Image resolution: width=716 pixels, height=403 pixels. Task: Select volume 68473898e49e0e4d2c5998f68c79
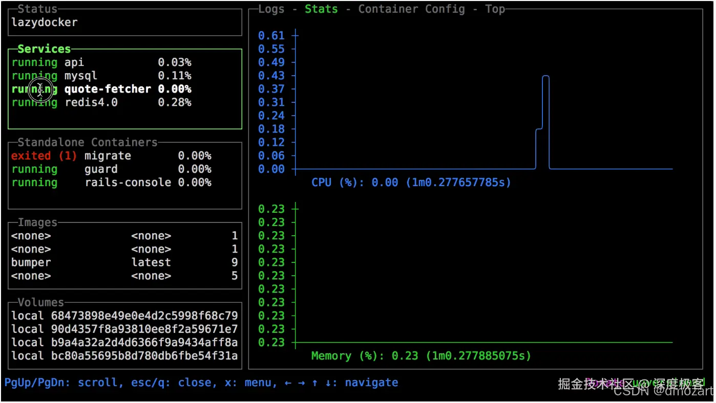click(x=124, y=316)
